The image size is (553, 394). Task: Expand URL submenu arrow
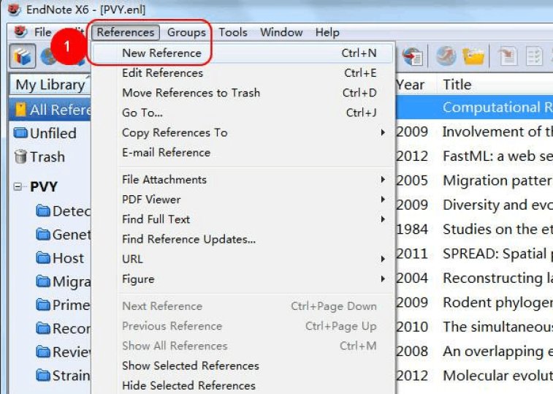pos(383,259)
